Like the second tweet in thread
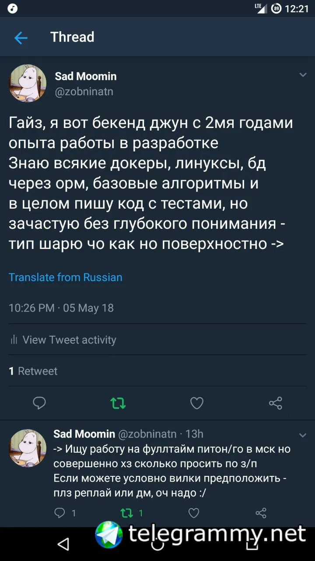The width and height of the screenshot is (315, 561). [193, 513]
